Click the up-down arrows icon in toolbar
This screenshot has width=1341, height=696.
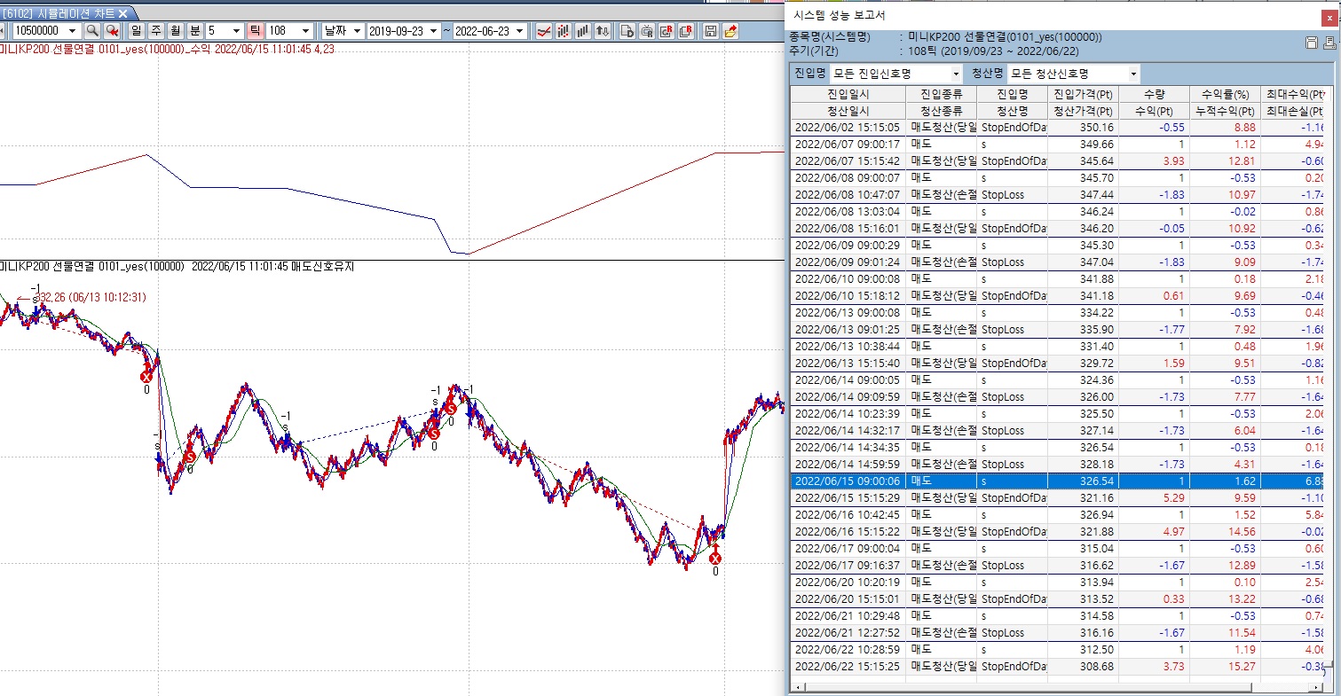click(603, 31)
